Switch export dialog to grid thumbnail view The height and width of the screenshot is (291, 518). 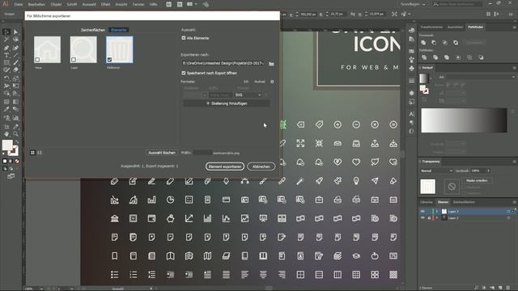click(x=32, y=153)
